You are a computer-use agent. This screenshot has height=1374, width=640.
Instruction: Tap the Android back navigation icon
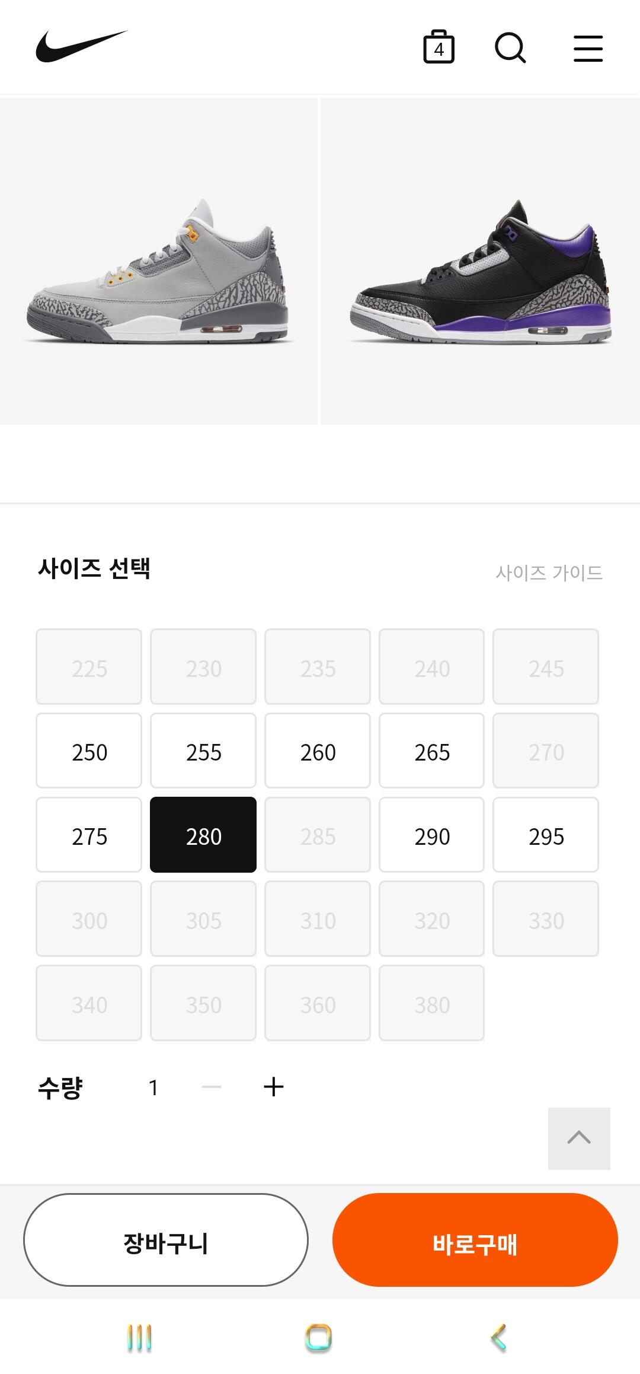499,1338
